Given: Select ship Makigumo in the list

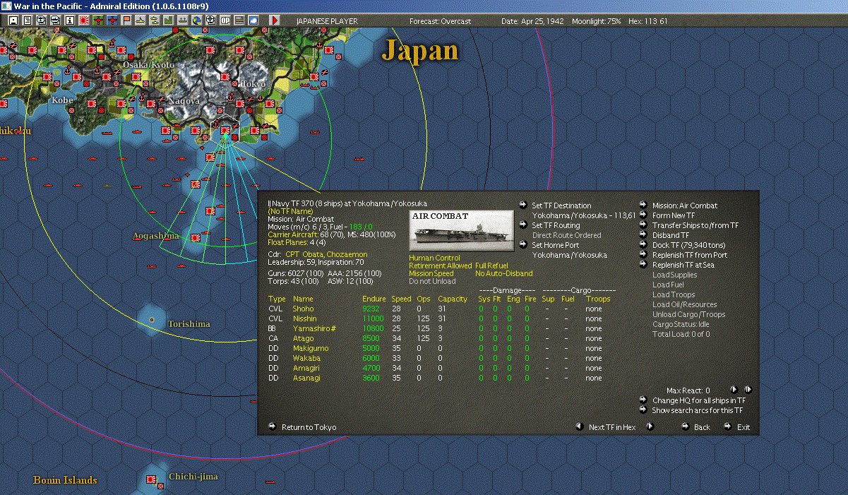Looking at the screenshot, I should 309,348.
